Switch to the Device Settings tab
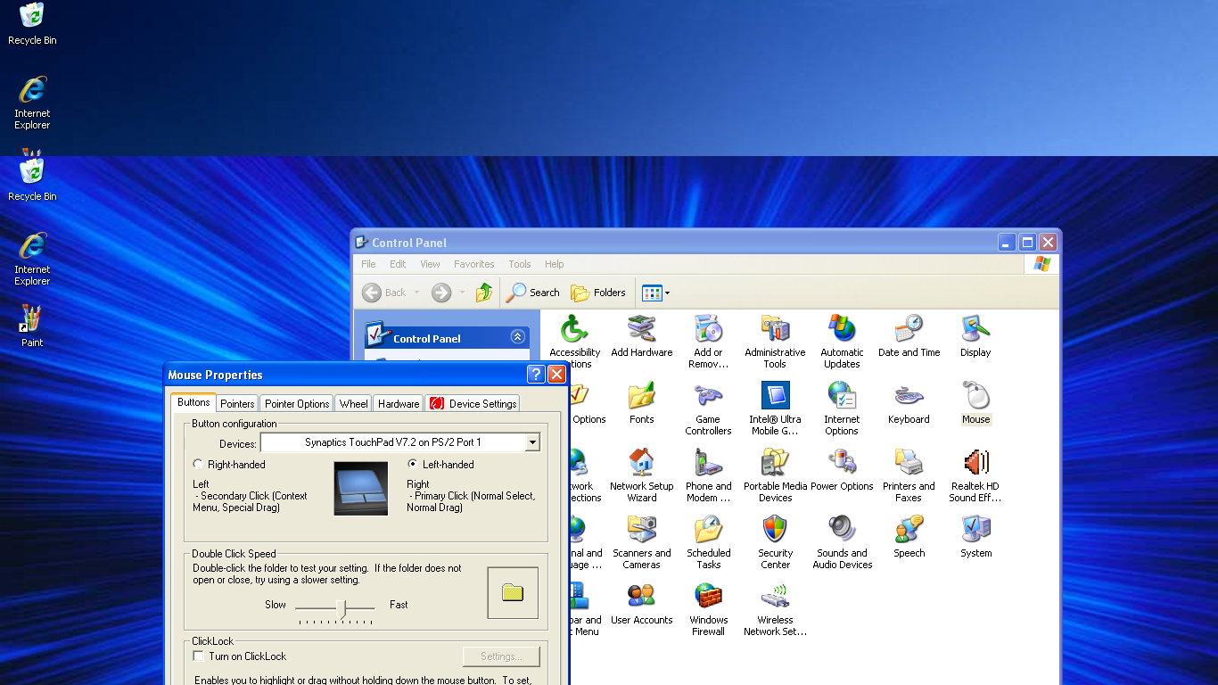This screenshot has height=685, width=1218. [x=473, y=404]
